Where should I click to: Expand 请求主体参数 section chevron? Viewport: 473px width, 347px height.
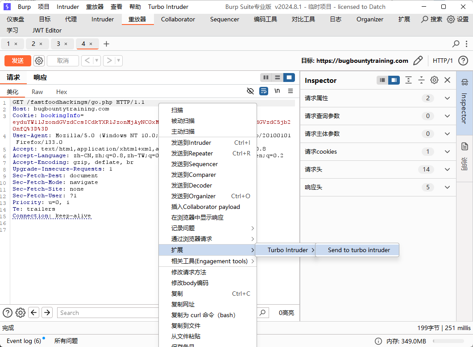click(x=448, y=134)
